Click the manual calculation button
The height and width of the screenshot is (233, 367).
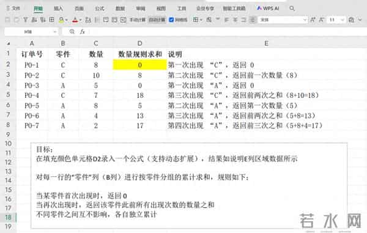(138, 20)
